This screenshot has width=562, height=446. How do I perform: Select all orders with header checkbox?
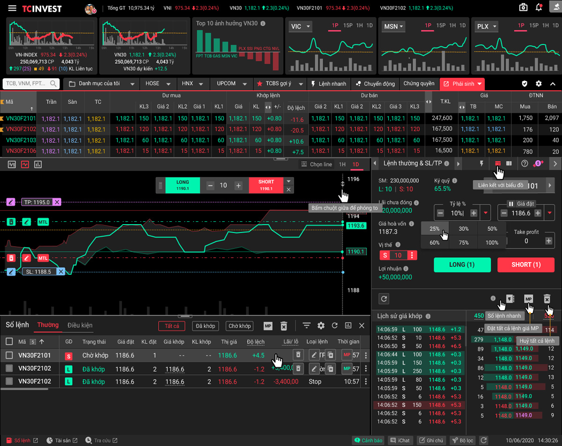pos(9,342)
